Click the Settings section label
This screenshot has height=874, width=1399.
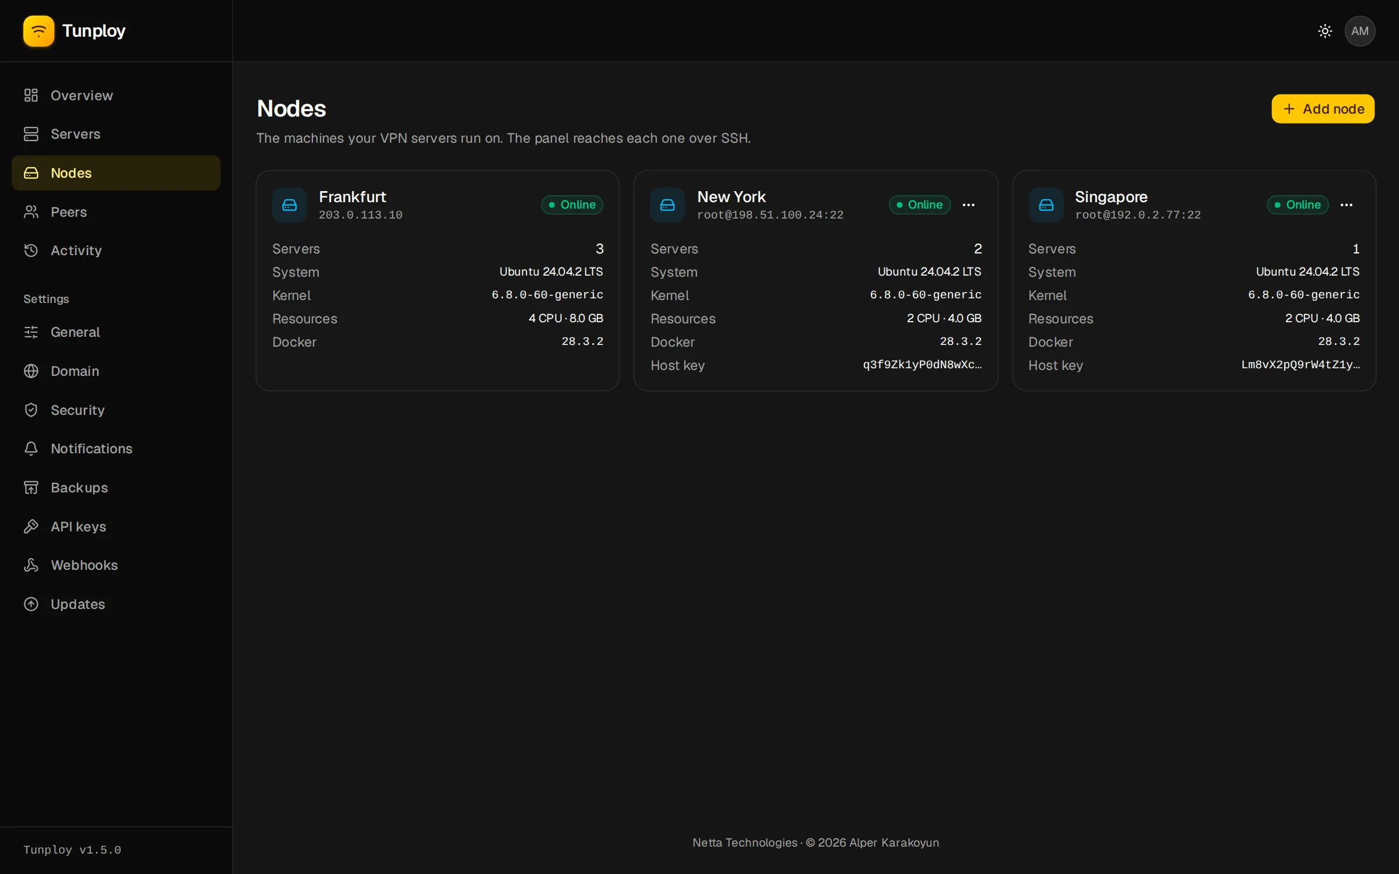click(46, 299)
